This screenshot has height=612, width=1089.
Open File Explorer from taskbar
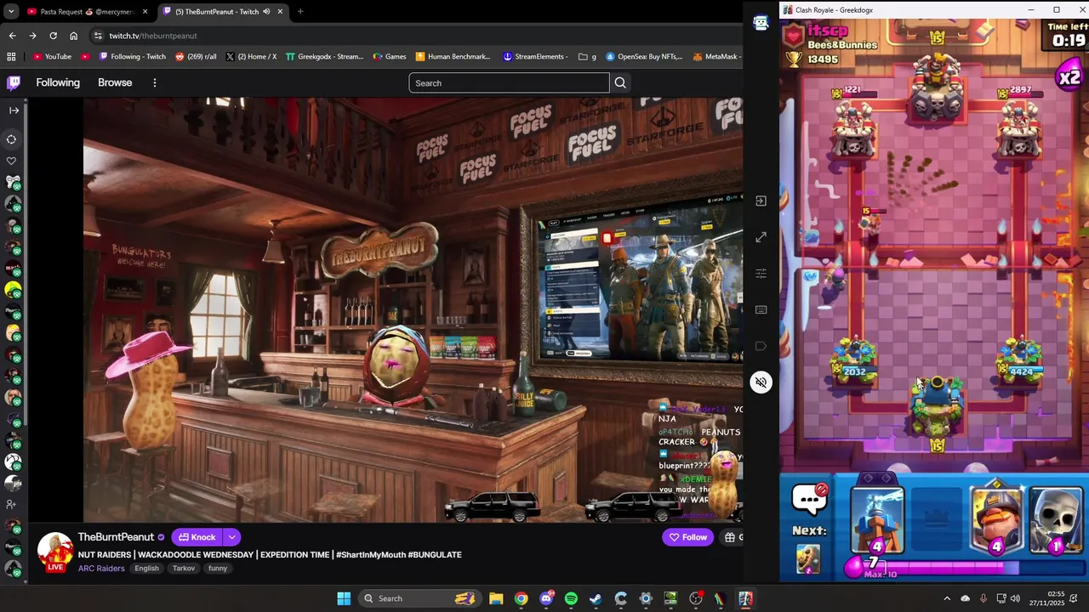coord(496,598)
